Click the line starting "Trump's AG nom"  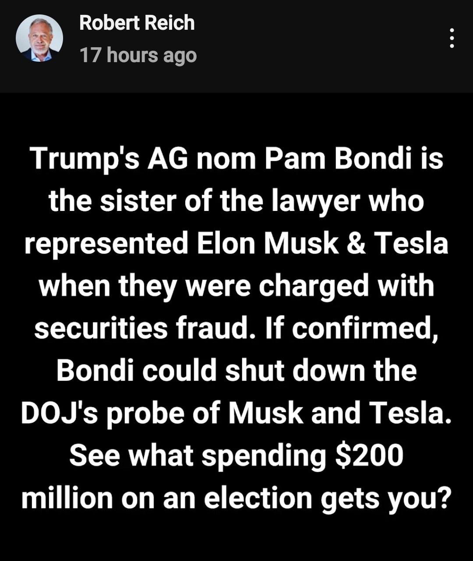pos(236,158)
